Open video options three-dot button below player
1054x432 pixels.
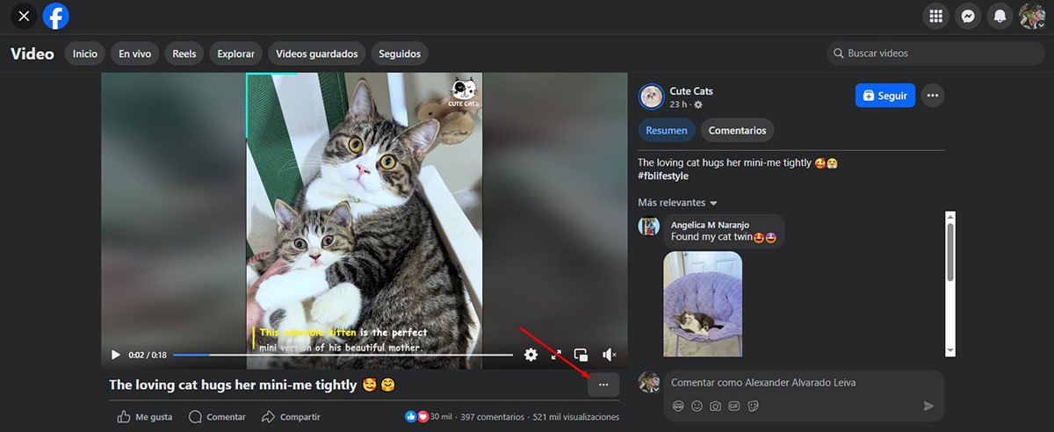point(603,385)
